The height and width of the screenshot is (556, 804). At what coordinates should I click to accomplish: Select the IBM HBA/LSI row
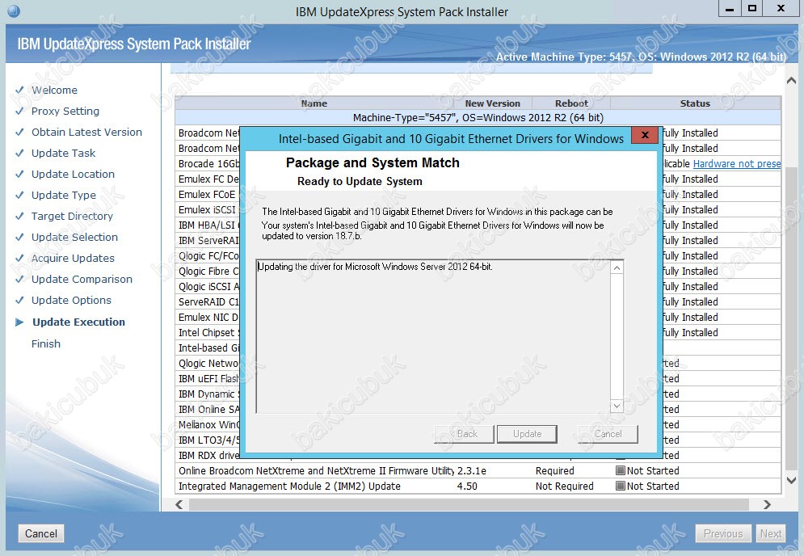coord(208,225)
